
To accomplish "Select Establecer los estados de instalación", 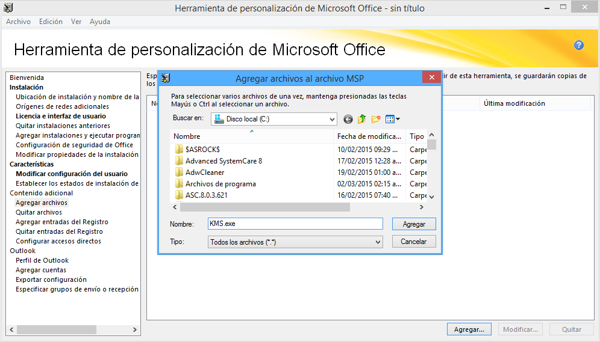I will point(77,183).
